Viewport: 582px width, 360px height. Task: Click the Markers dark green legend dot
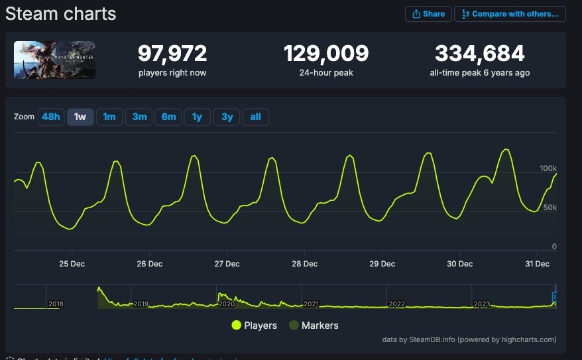coord(294,325)
